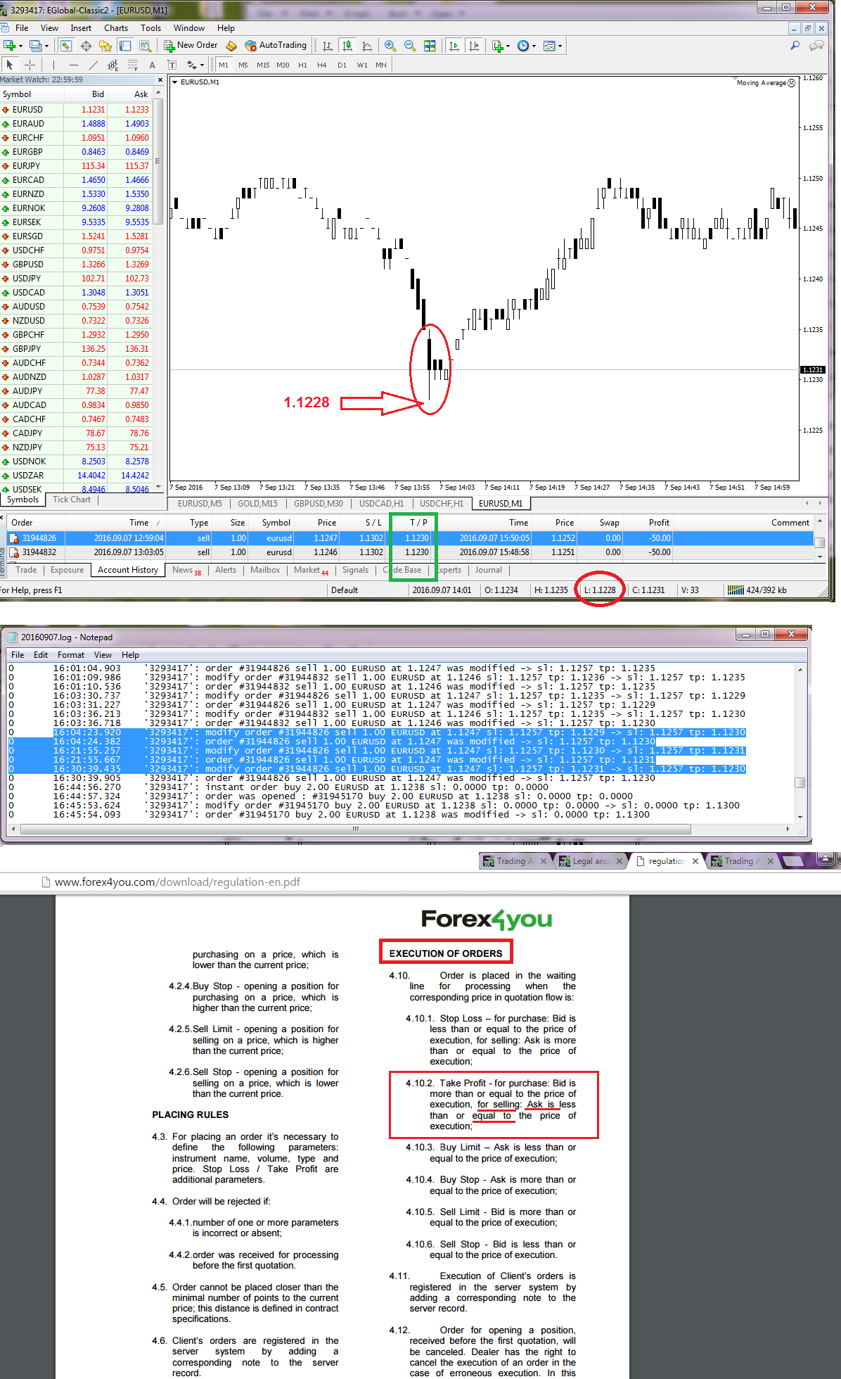Zoom in the chart with magnifier plus
The width and height of the screenshot is (841, 1379).
[x=390, y=46]
